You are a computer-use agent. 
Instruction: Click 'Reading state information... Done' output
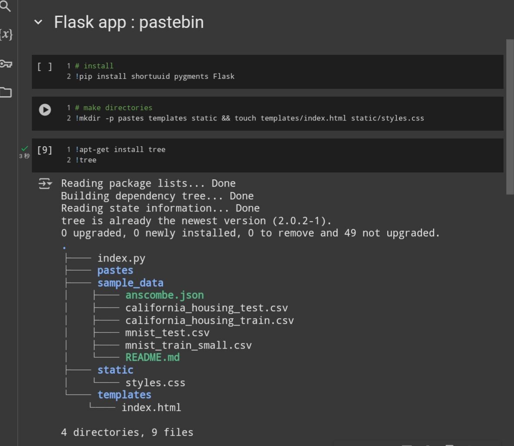click(x=160, y=208)
